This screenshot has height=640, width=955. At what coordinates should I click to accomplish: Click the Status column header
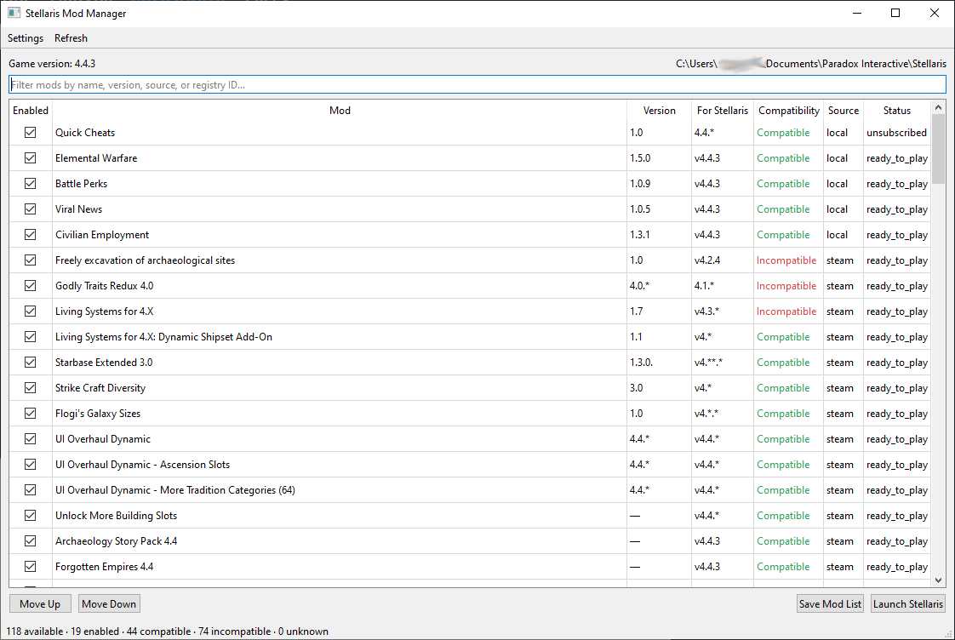pyautogui.click(x=897, y=111)
